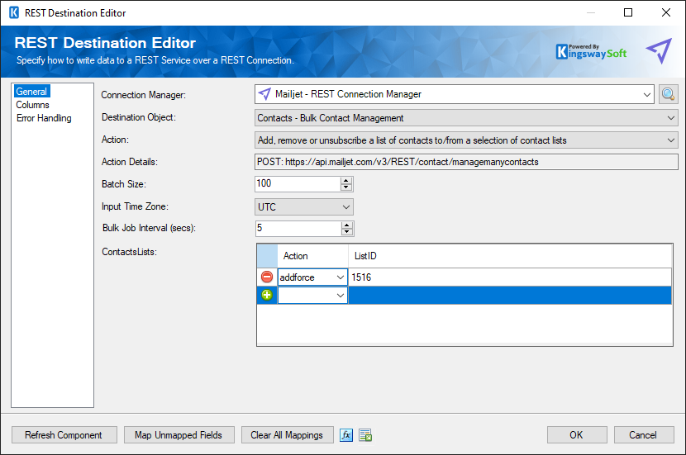Open the fx expression editor icon
This screenshot has height=455, width=686.
tap(346, 435)
